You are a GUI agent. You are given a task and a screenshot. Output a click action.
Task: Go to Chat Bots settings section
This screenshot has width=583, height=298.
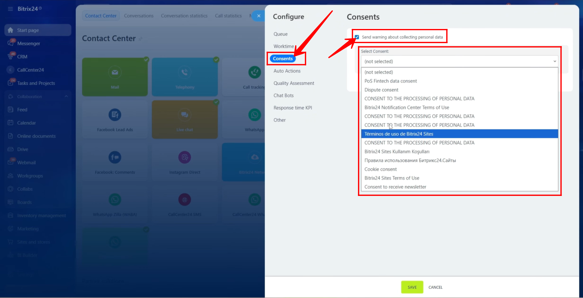pyautogui.click(x=283, y=95)
